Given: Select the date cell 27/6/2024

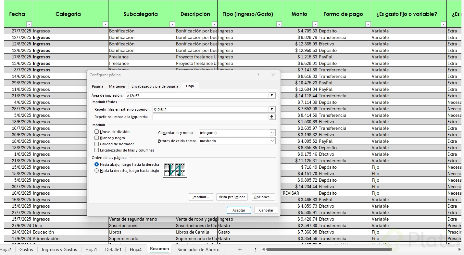Looking at the screenshot, I should [18, 225].
